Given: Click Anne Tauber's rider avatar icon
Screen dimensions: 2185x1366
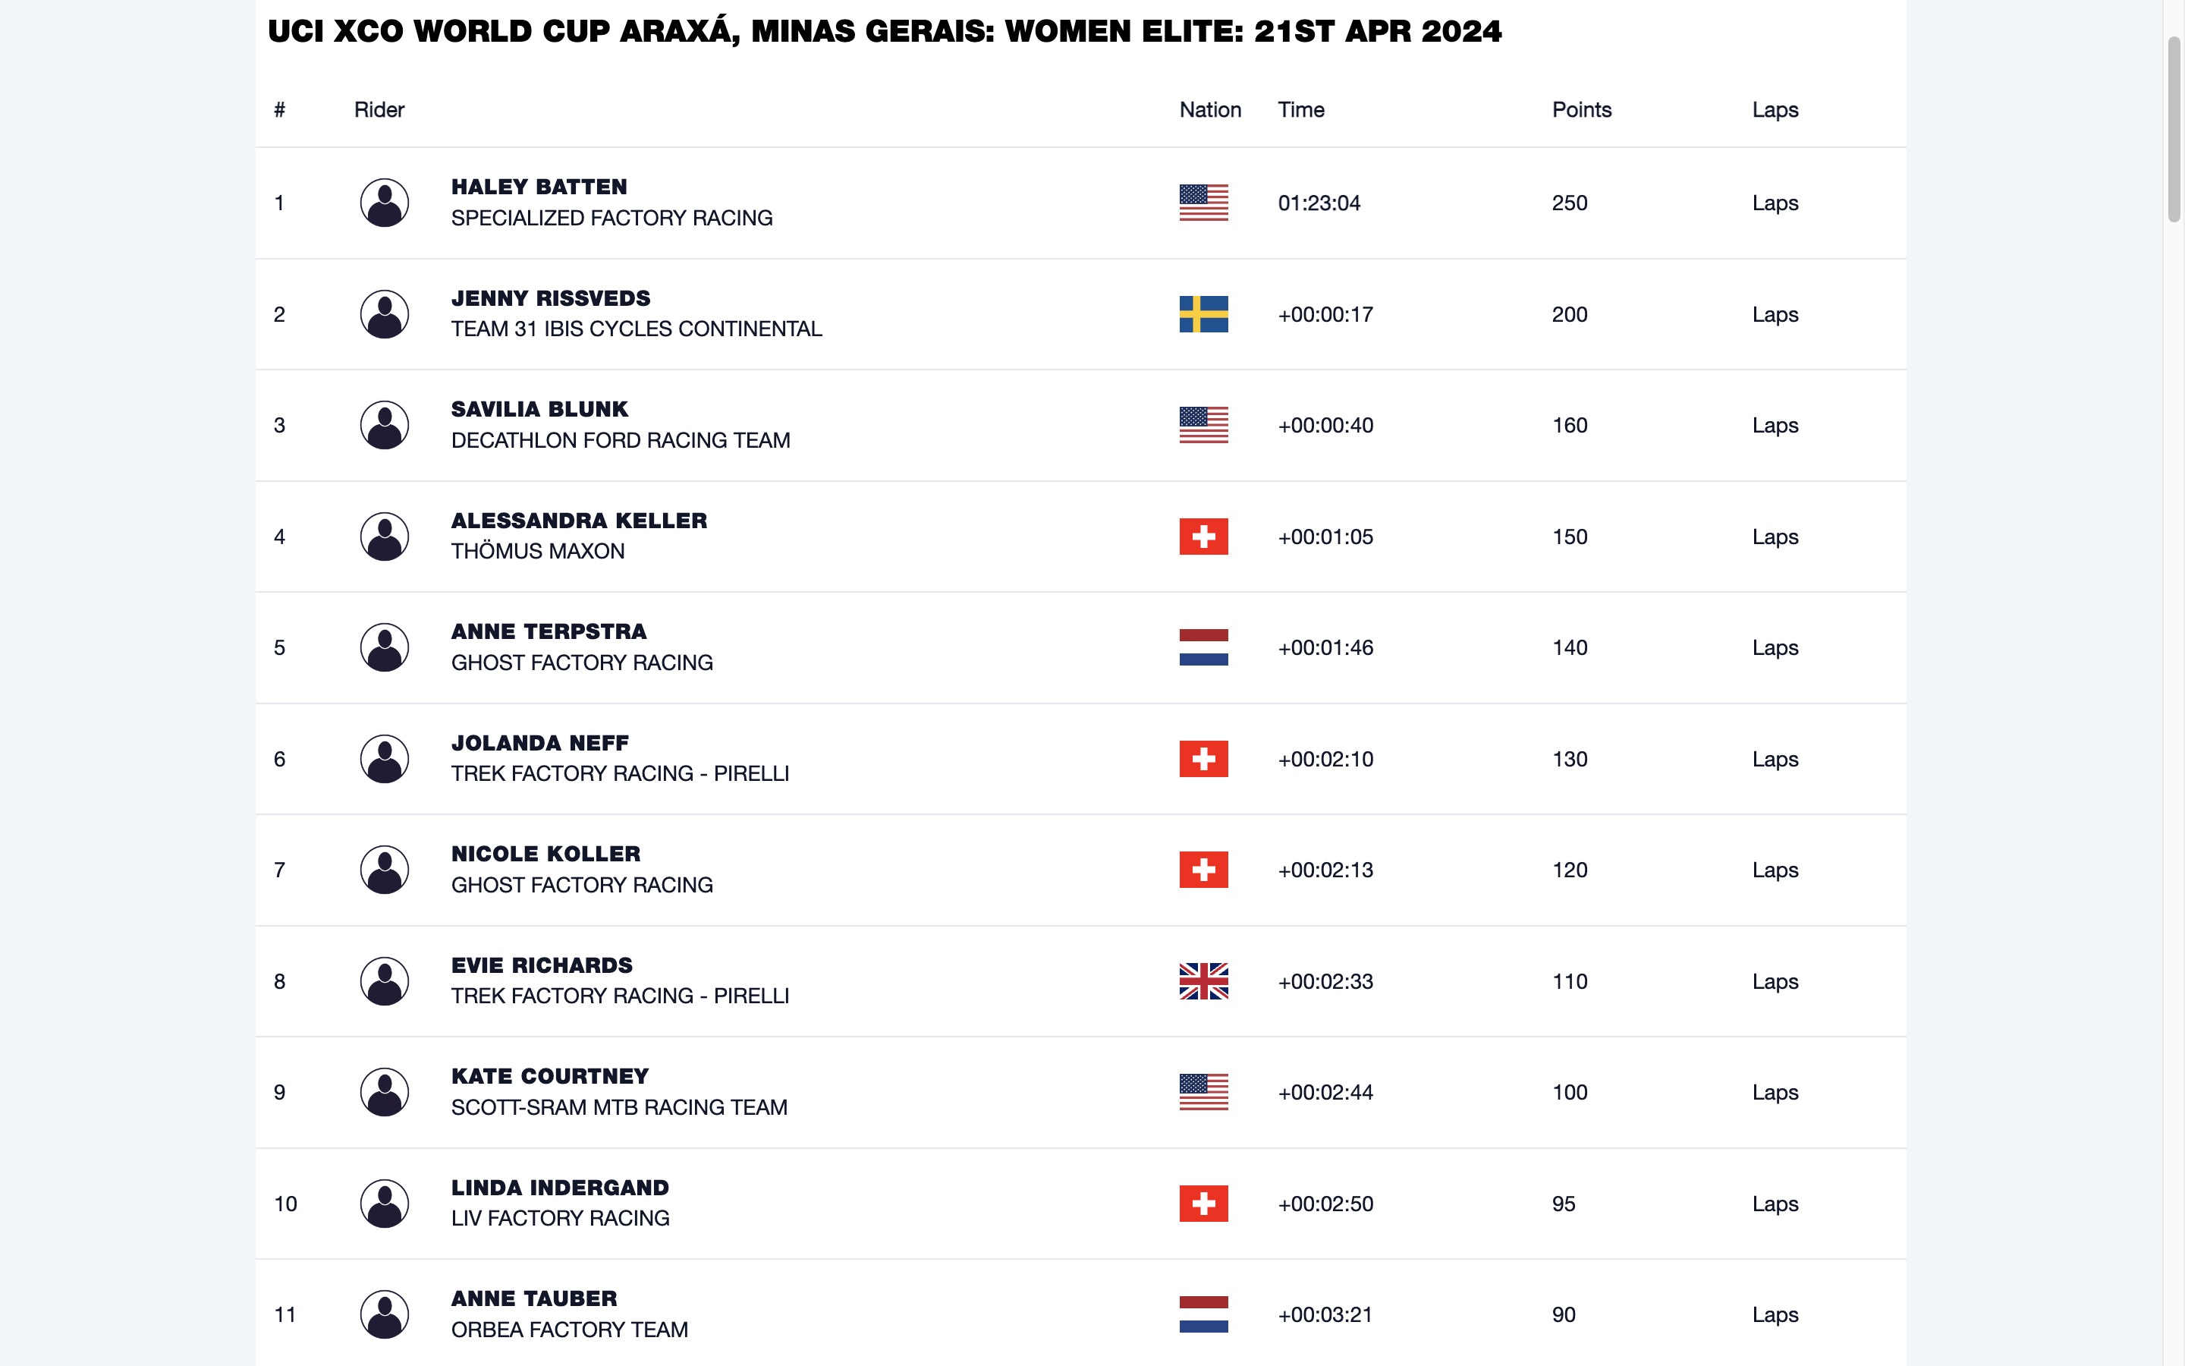Looking at the screenshot, I should (384, 1314).
